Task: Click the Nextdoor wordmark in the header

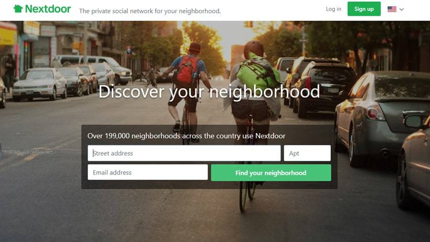Action: pos(48,9)
